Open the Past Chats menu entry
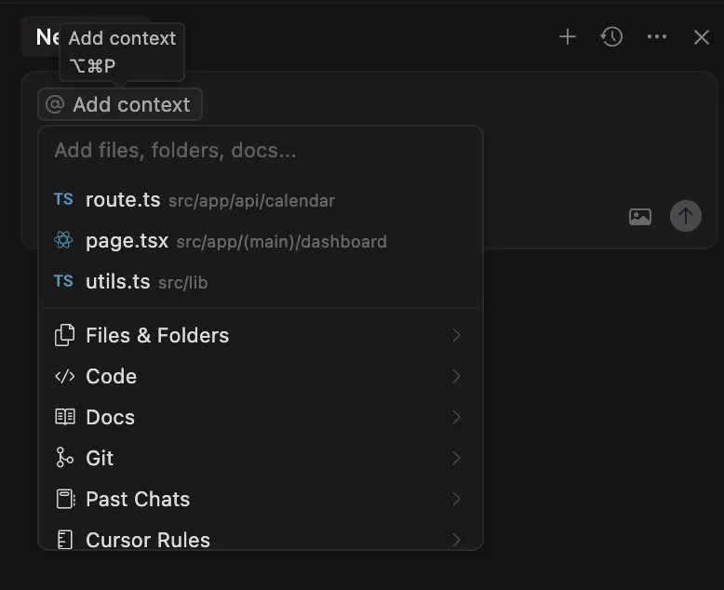 [x=138, y=499]
